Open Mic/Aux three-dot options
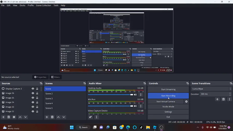The image size is (233, 131). (141, 106)
